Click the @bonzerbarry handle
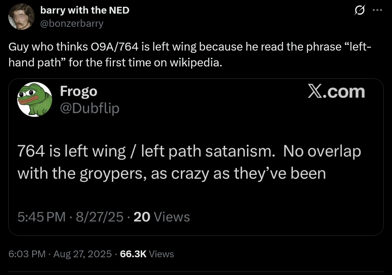This screenshot has width=392, height=275. 72,23
